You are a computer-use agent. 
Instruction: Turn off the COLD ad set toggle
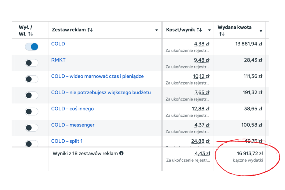pyautogui.click(x=31, y=47)
